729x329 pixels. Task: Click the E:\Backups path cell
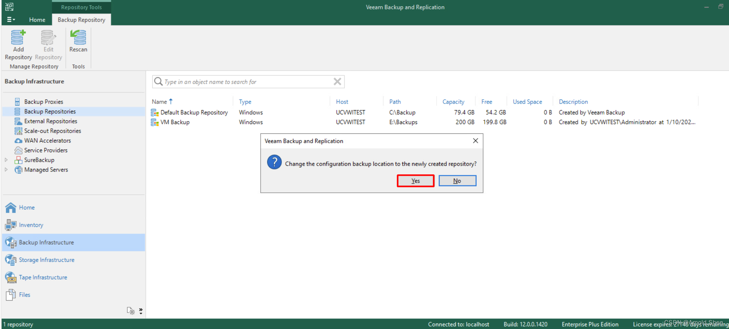(x=403, y=122)
